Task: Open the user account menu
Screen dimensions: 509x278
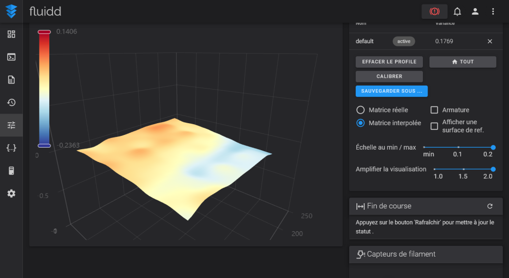Action: pos(475,11)
